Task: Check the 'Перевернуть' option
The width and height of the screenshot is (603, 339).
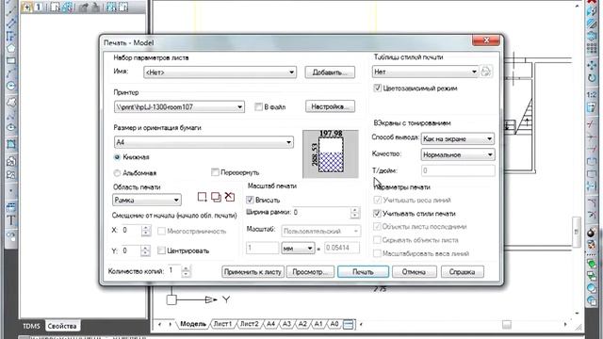Action: (215, 172)
